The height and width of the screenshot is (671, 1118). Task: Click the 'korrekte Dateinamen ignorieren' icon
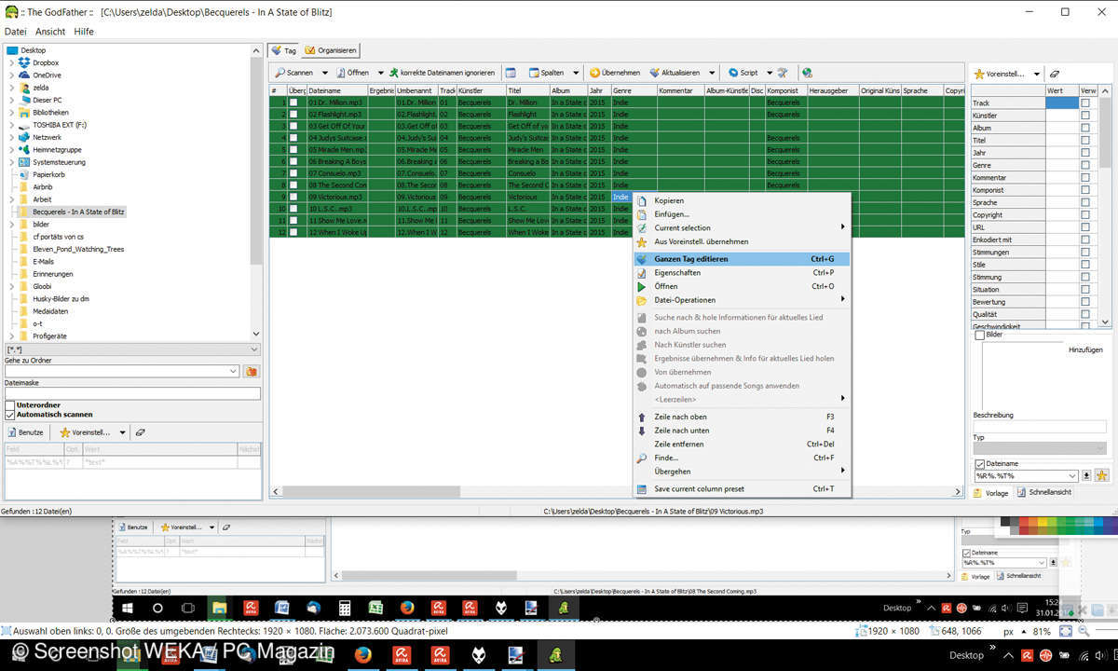(x=393, y=73)
